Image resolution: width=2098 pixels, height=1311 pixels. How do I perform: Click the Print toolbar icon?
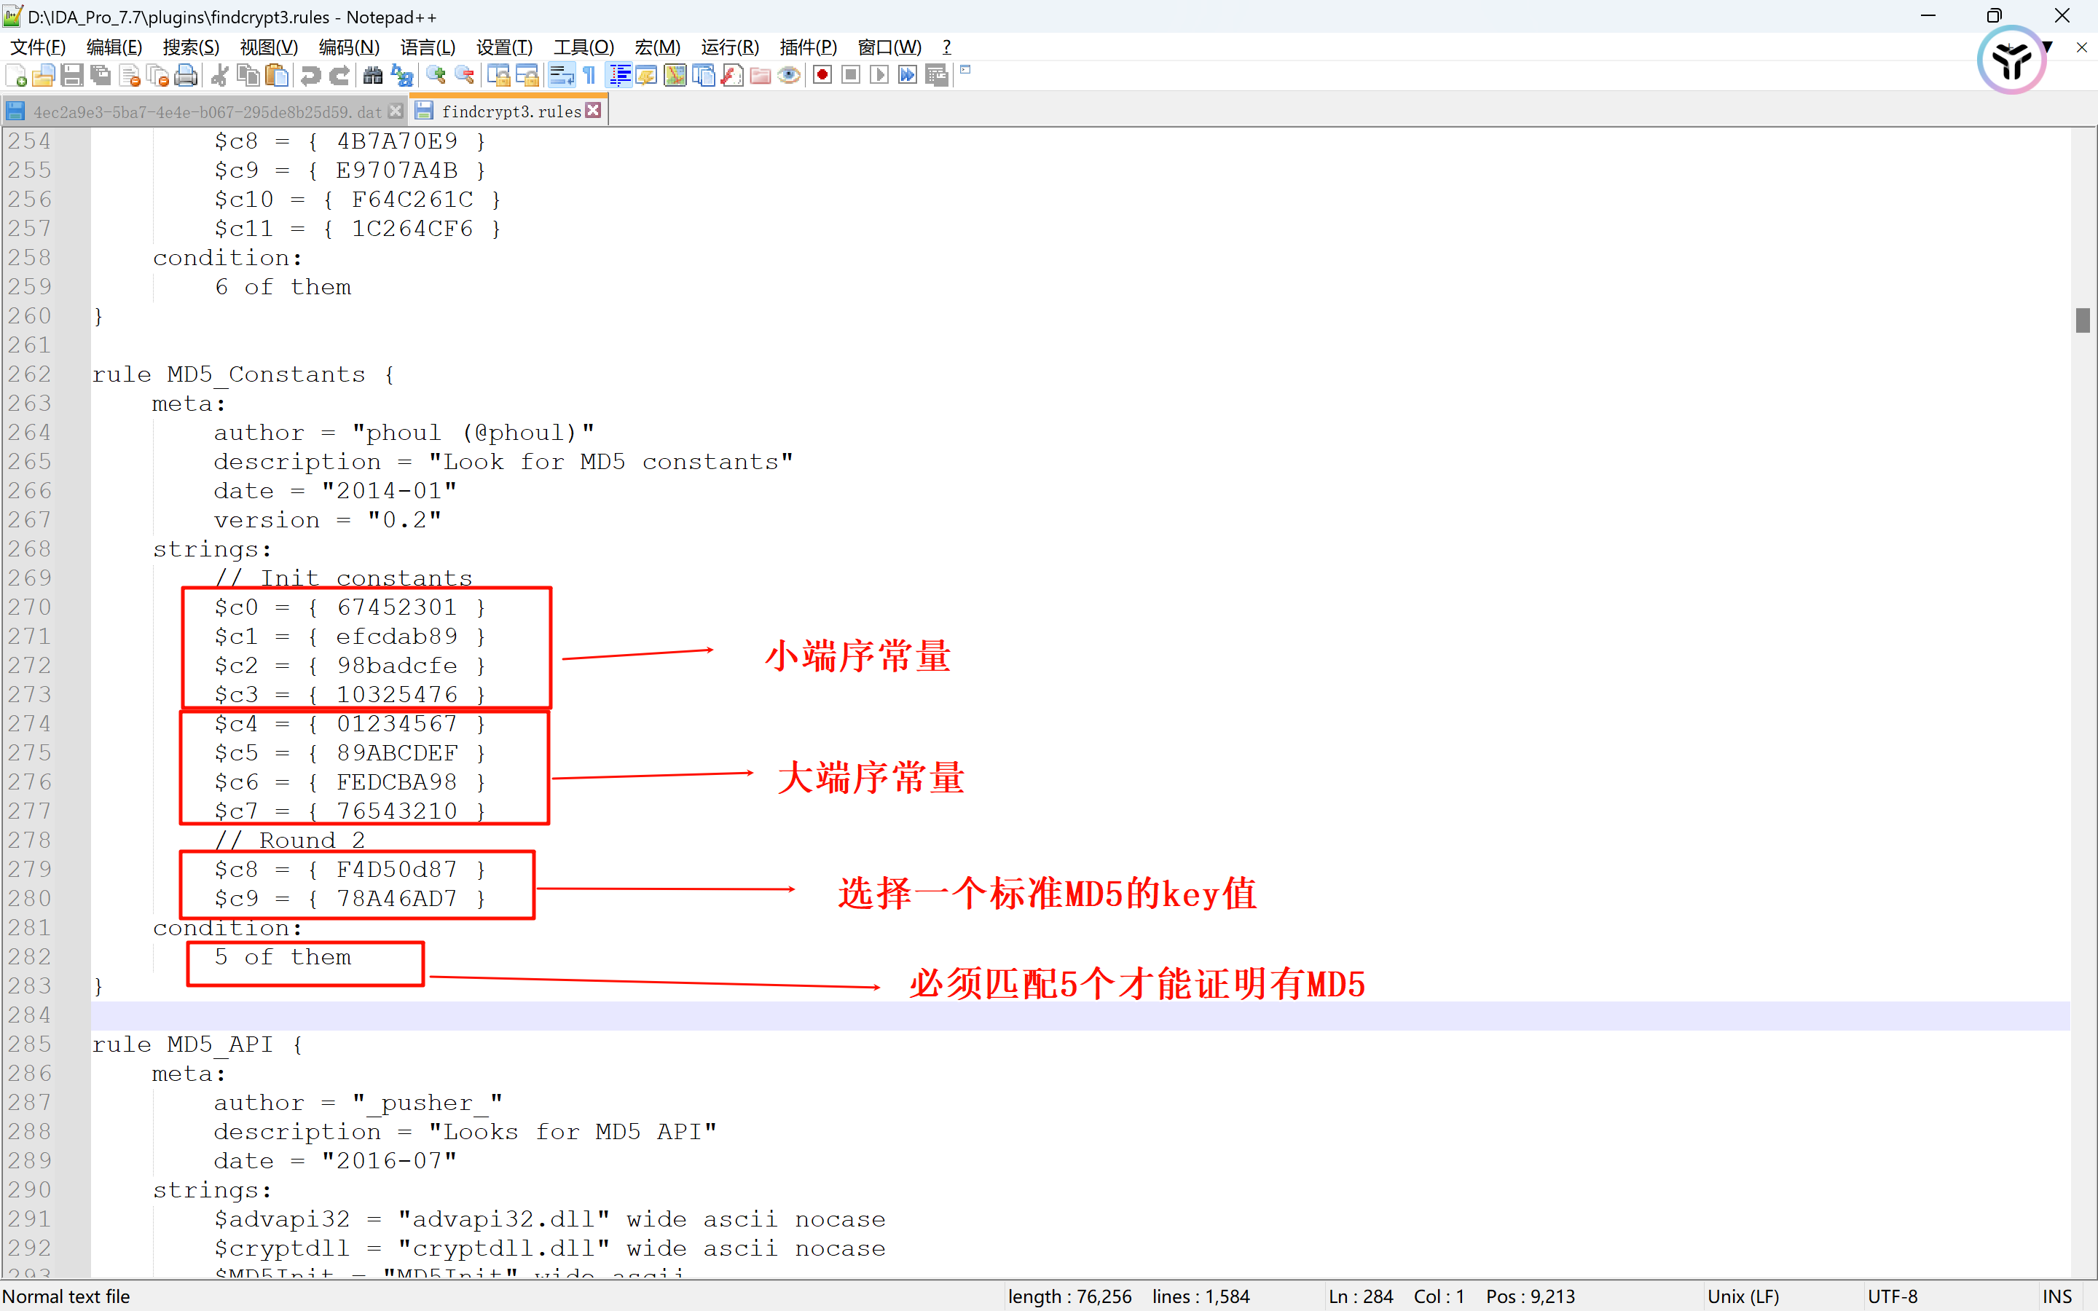186,76
